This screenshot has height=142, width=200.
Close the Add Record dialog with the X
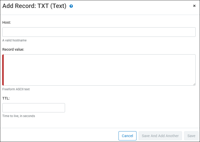click(x=194, y=6)
